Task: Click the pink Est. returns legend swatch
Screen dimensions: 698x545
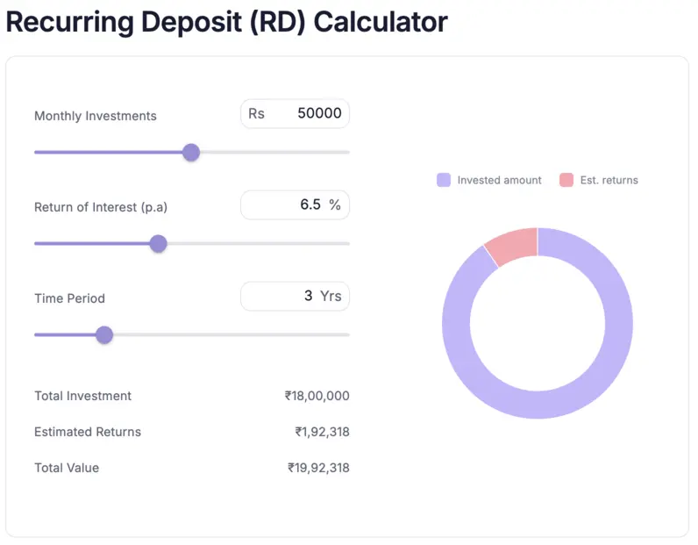Action: 566,180
